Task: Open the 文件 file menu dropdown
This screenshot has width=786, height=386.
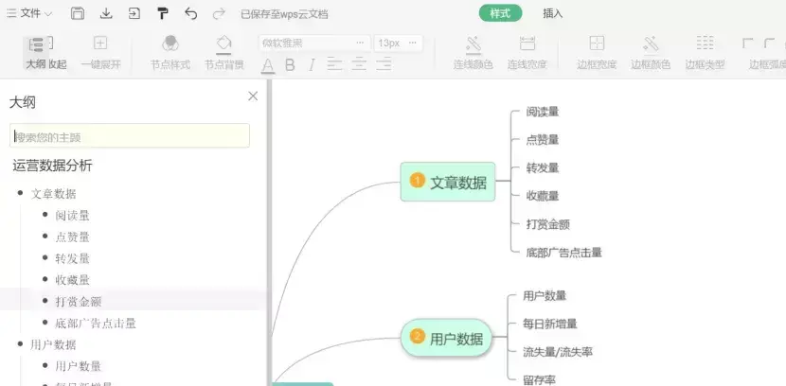Action: coord(30,14)
